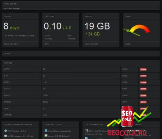
Task: Select the Services section header
Action: pos(81,63)
